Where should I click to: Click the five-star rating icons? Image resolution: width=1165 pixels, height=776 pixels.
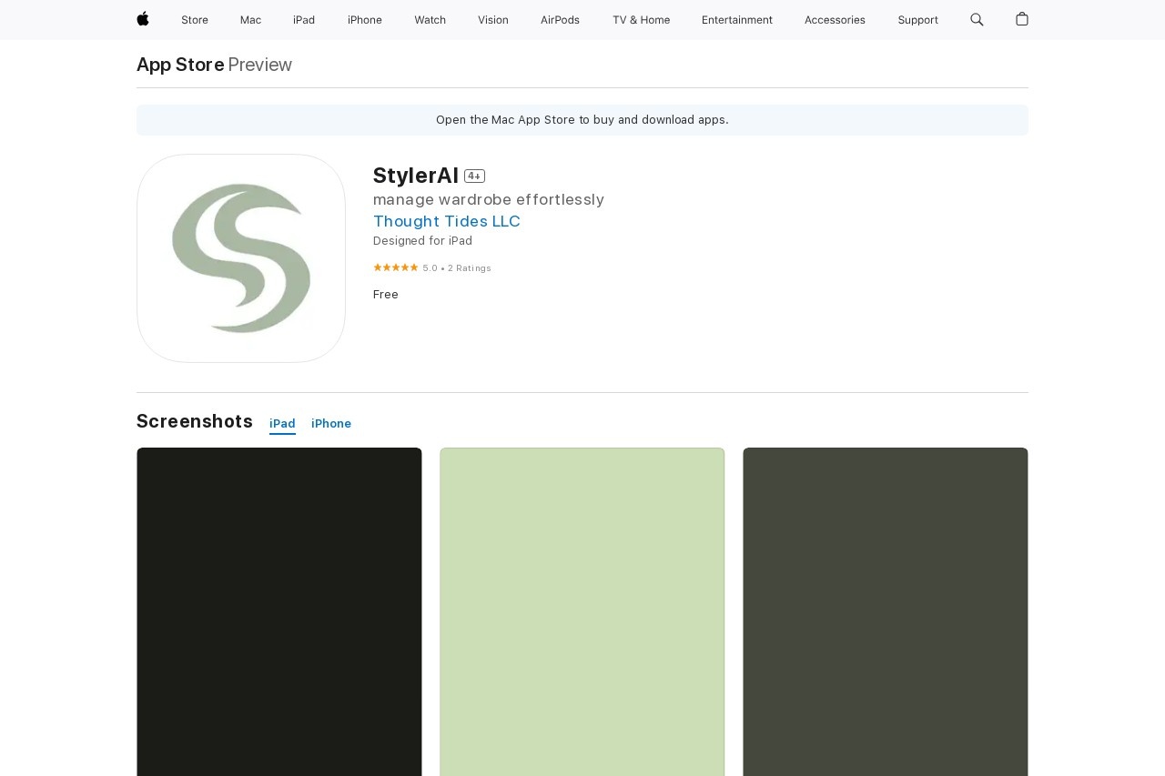pyautogui.click(x=396, y=267)
